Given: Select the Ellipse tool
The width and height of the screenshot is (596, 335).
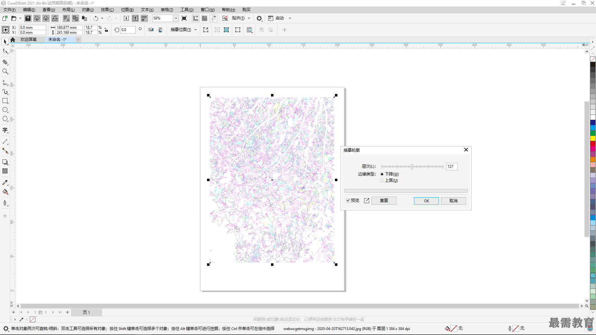Looking at the screenshot, I should point(5,110).
